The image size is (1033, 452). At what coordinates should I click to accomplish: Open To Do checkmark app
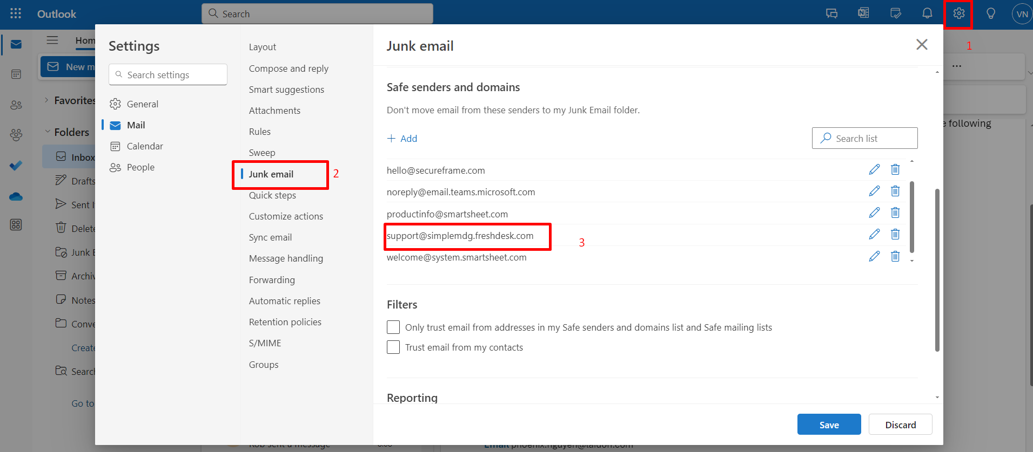point(16,165)
